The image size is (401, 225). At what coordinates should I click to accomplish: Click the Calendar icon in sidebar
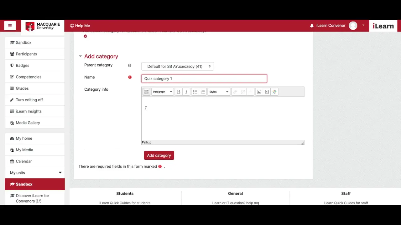point(12,161)
